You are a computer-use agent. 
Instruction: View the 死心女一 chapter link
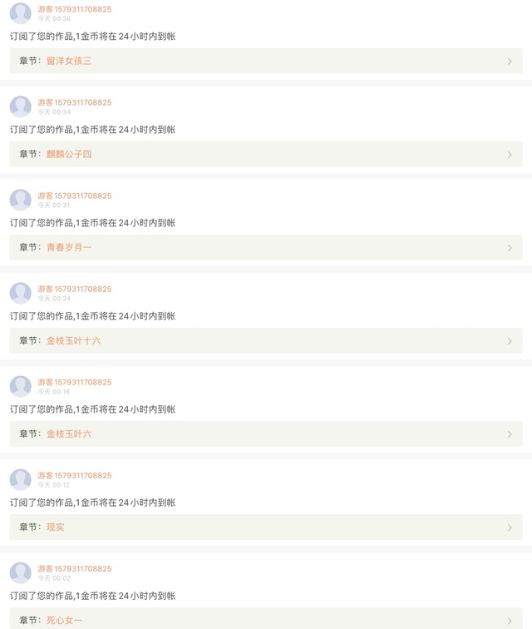pyautogui.click(x=64, y=621)
